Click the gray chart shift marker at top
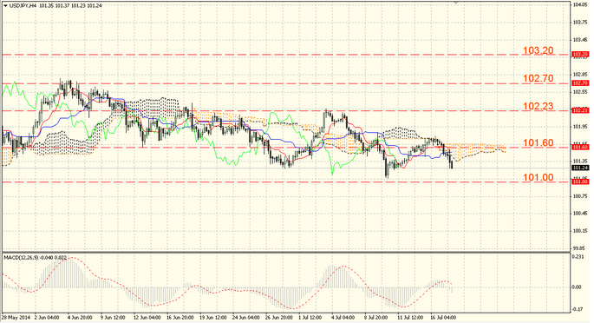 coord(456,3)
